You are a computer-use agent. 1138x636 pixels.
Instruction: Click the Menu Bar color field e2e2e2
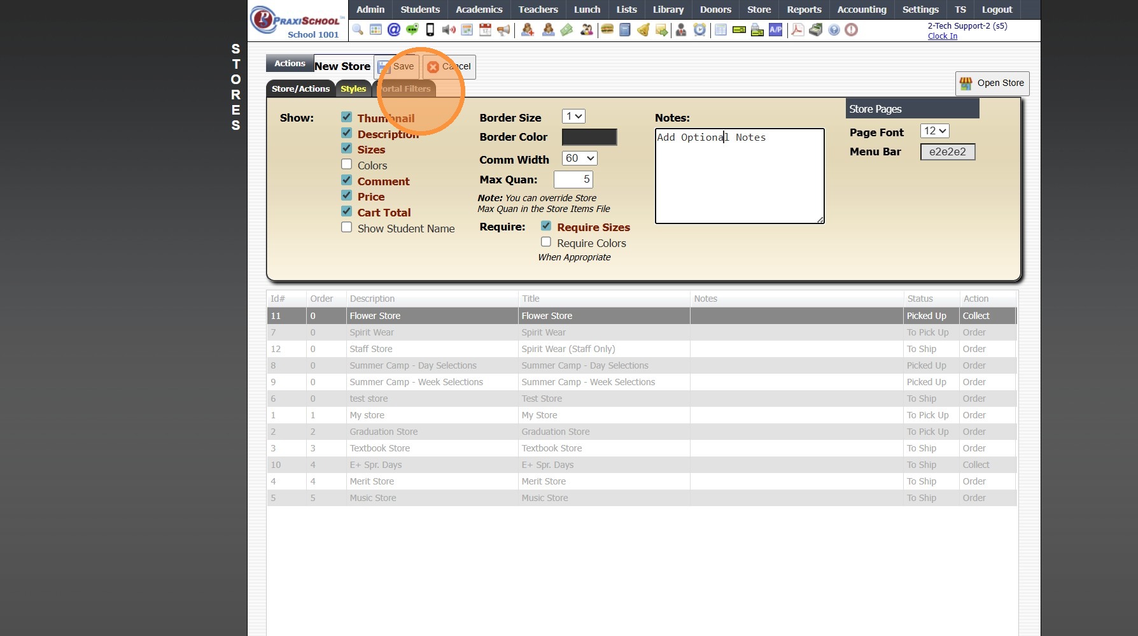click(948, 152)
